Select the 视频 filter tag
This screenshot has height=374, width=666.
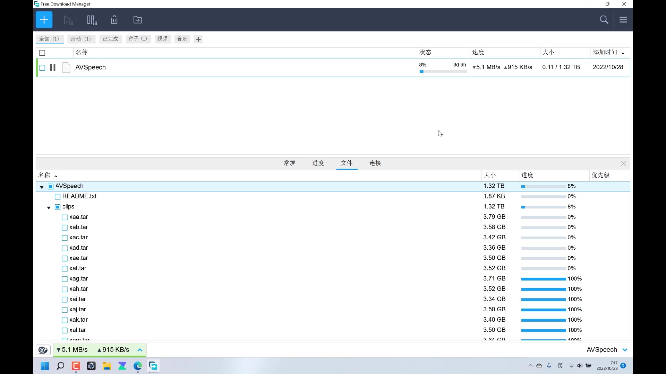(162, 39)
